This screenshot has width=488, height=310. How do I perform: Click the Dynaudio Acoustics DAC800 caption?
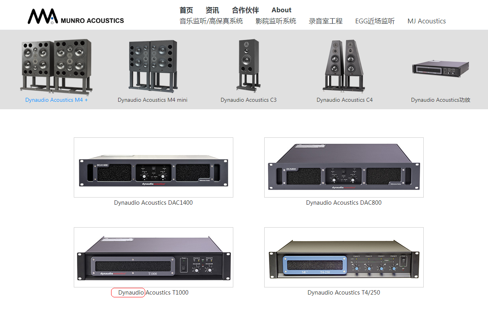click(x=344, y=203)
